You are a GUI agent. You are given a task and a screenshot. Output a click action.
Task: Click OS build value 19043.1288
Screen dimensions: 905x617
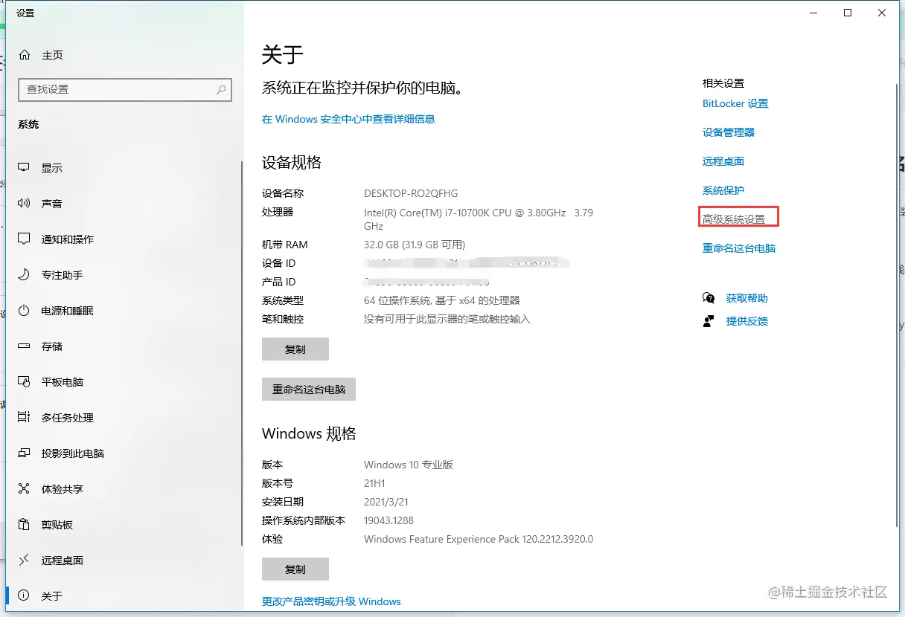tap(388, 520)
